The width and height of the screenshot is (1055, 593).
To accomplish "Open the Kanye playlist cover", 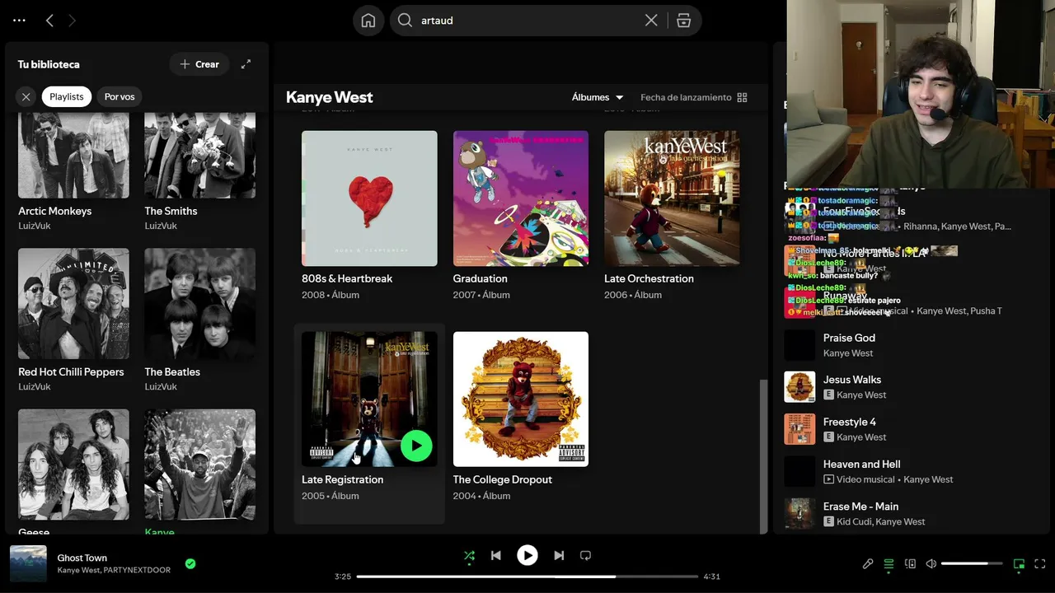I will click(199, 465).
